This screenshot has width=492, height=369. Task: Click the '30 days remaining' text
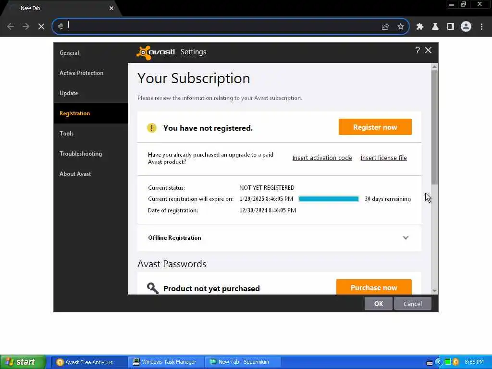pos(388,199)
